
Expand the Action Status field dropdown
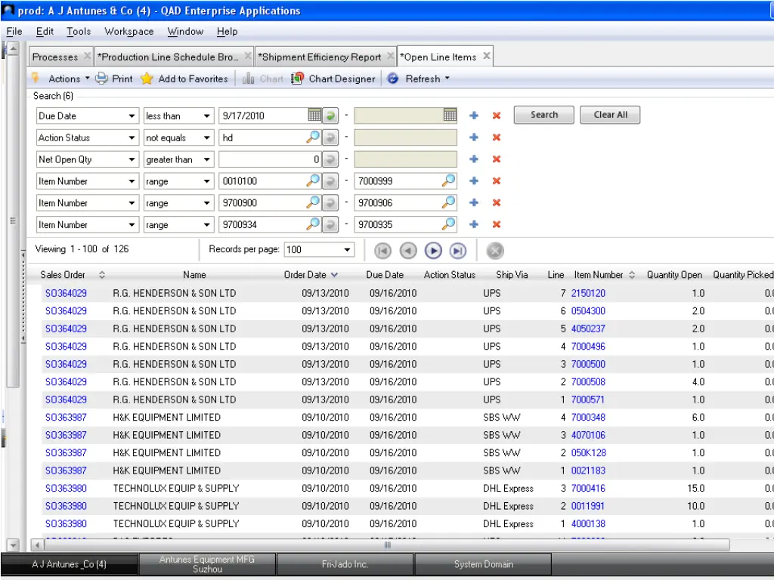132,137
